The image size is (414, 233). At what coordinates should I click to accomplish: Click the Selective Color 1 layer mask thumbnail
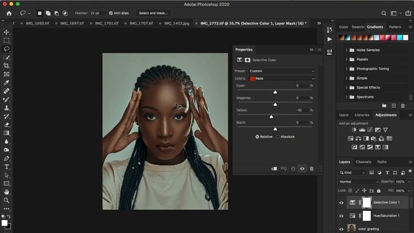367,203
